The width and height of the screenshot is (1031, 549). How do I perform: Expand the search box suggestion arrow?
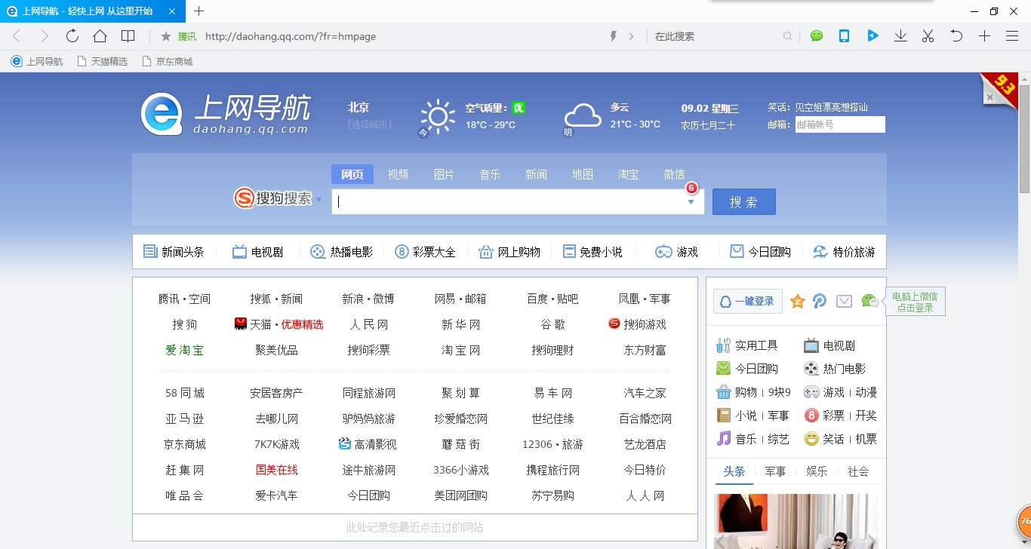coord(691,202)
